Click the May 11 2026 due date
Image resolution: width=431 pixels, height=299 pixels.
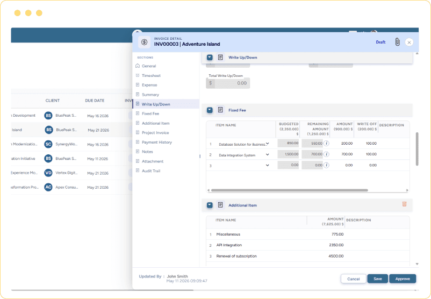click(98, 159)
